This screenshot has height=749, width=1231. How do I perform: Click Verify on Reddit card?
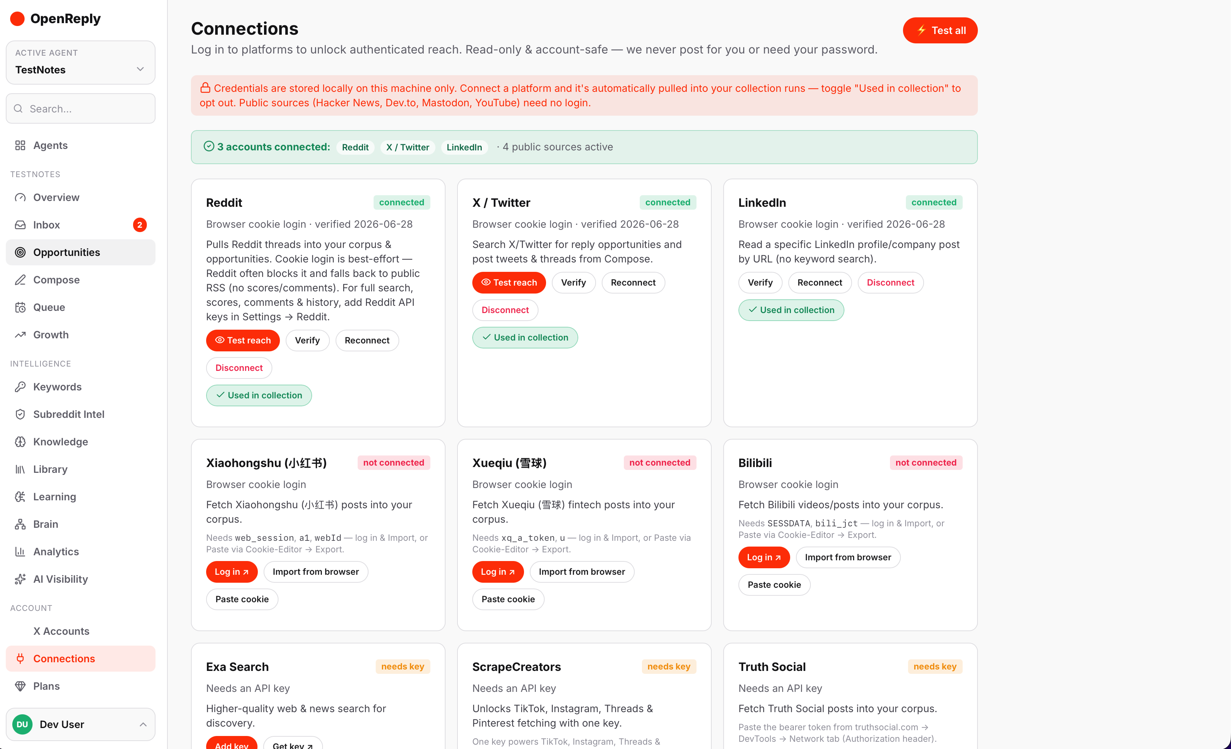(x=307, y=340)
